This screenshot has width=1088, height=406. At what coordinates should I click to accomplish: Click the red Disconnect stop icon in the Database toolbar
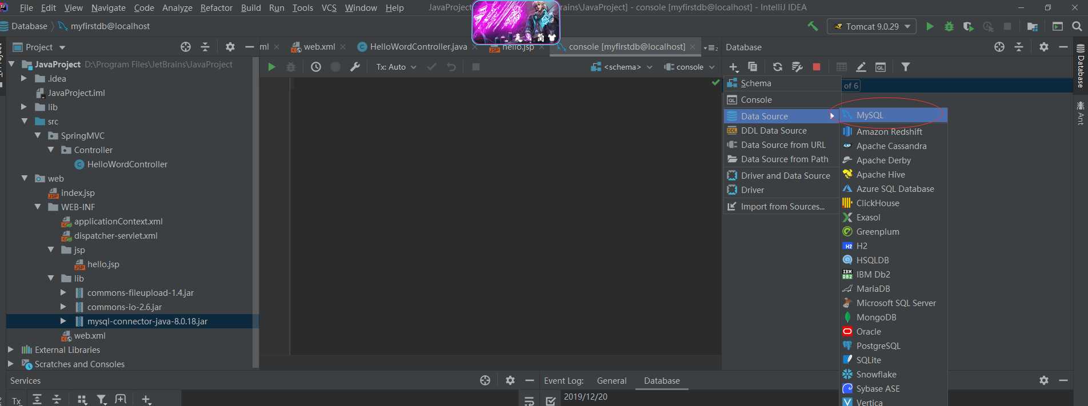[x=817, y=67]
